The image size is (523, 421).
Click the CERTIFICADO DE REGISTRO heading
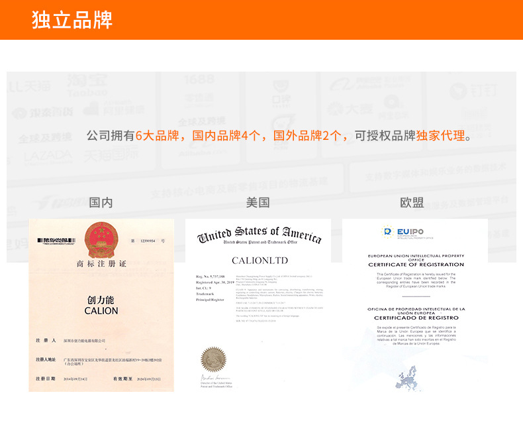416,318
